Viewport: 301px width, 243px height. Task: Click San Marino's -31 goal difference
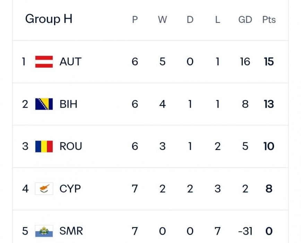[245, 231]
